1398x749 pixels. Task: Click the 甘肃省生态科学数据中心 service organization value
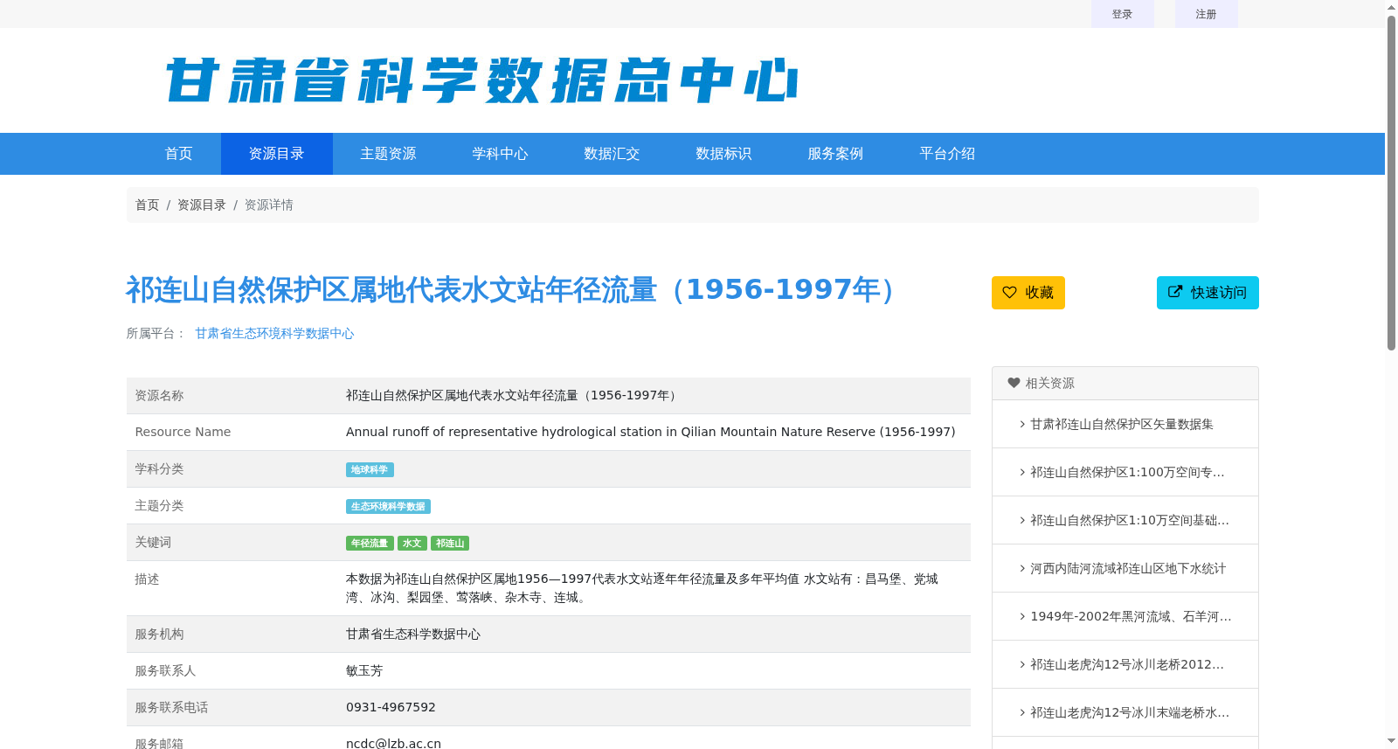[413, 634]
